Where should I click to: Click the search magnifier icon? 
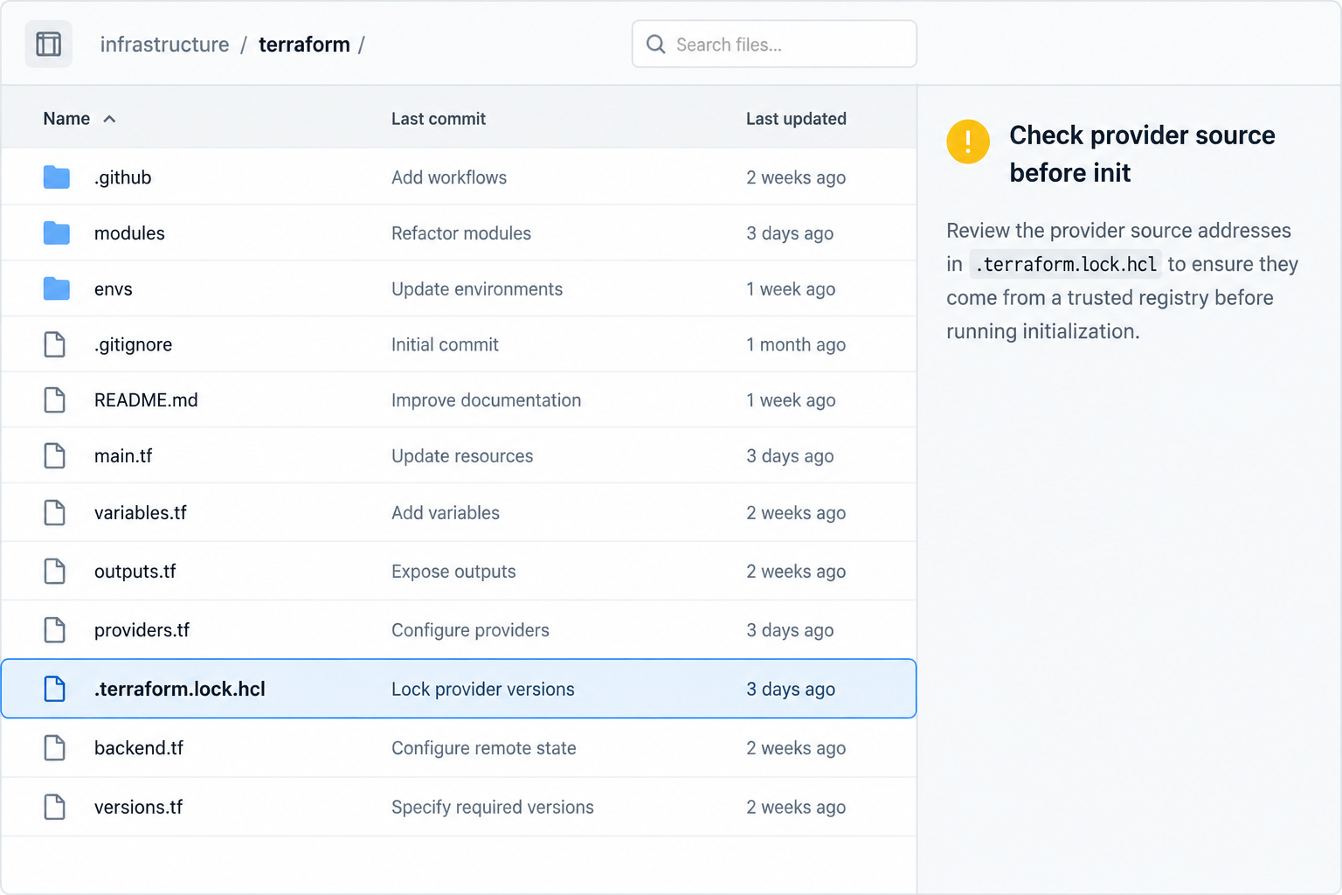pos(655,44)
